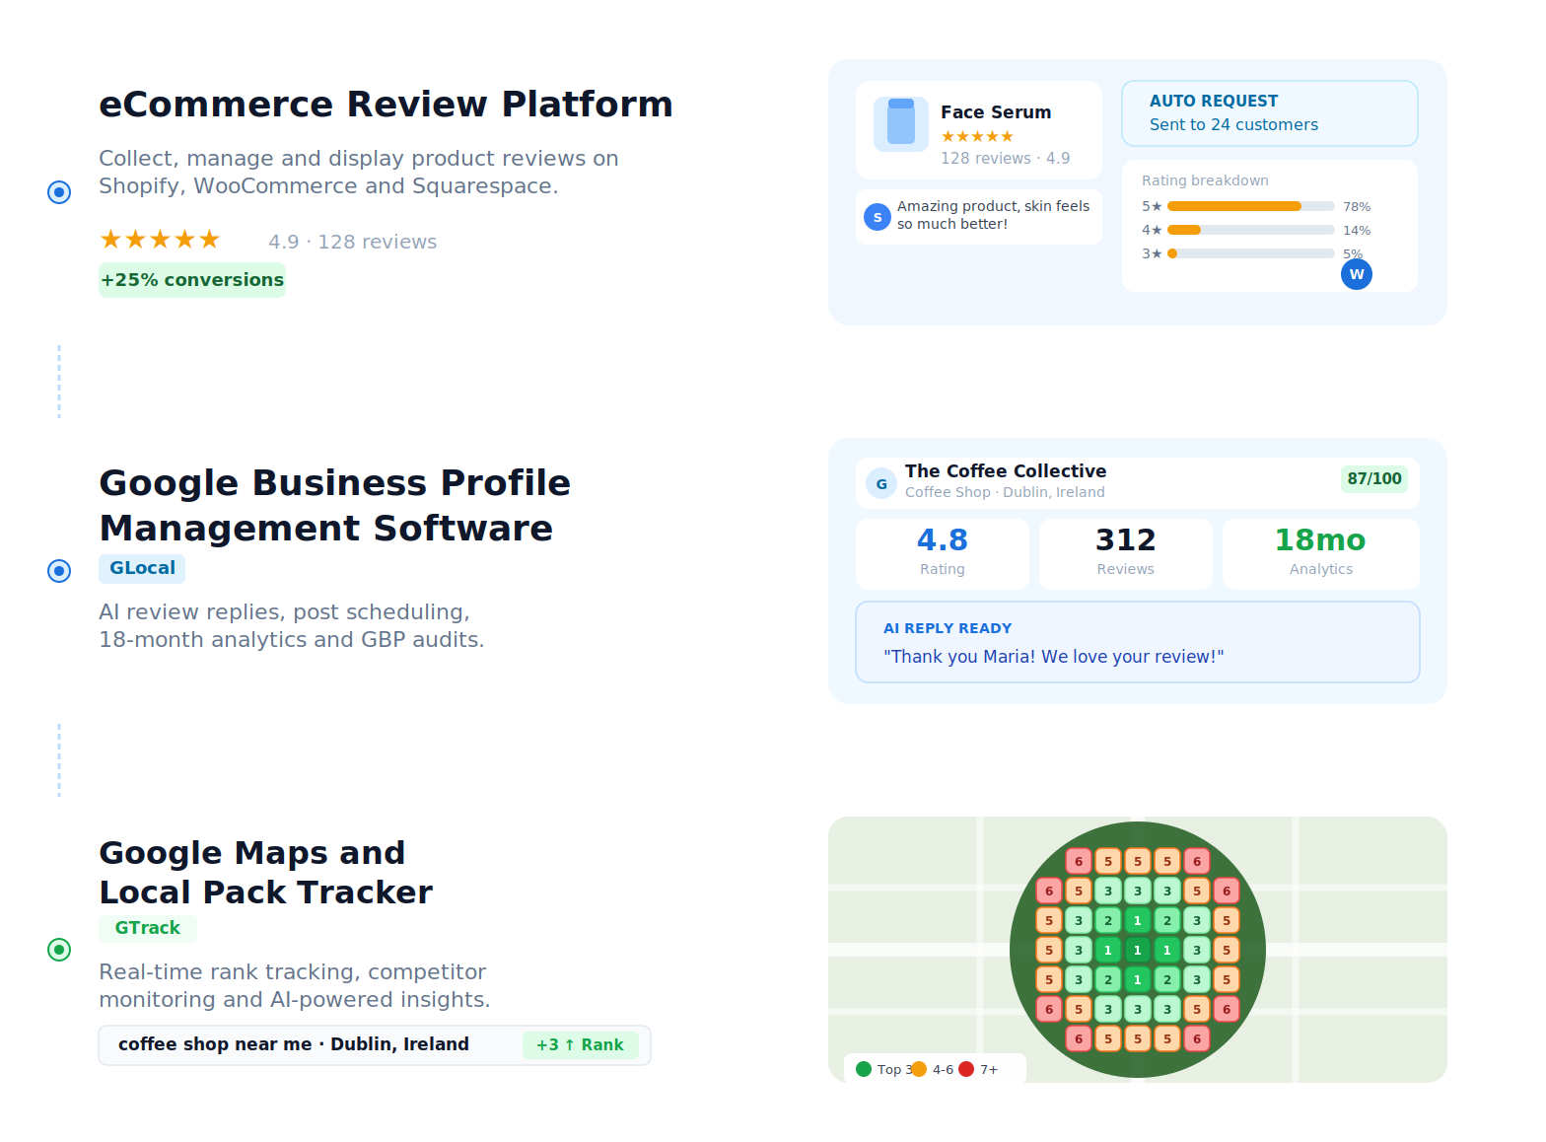Click 'Sent to 24 customers' text
This screenshot has width=1546, height=1142.
pos(1233,124)
